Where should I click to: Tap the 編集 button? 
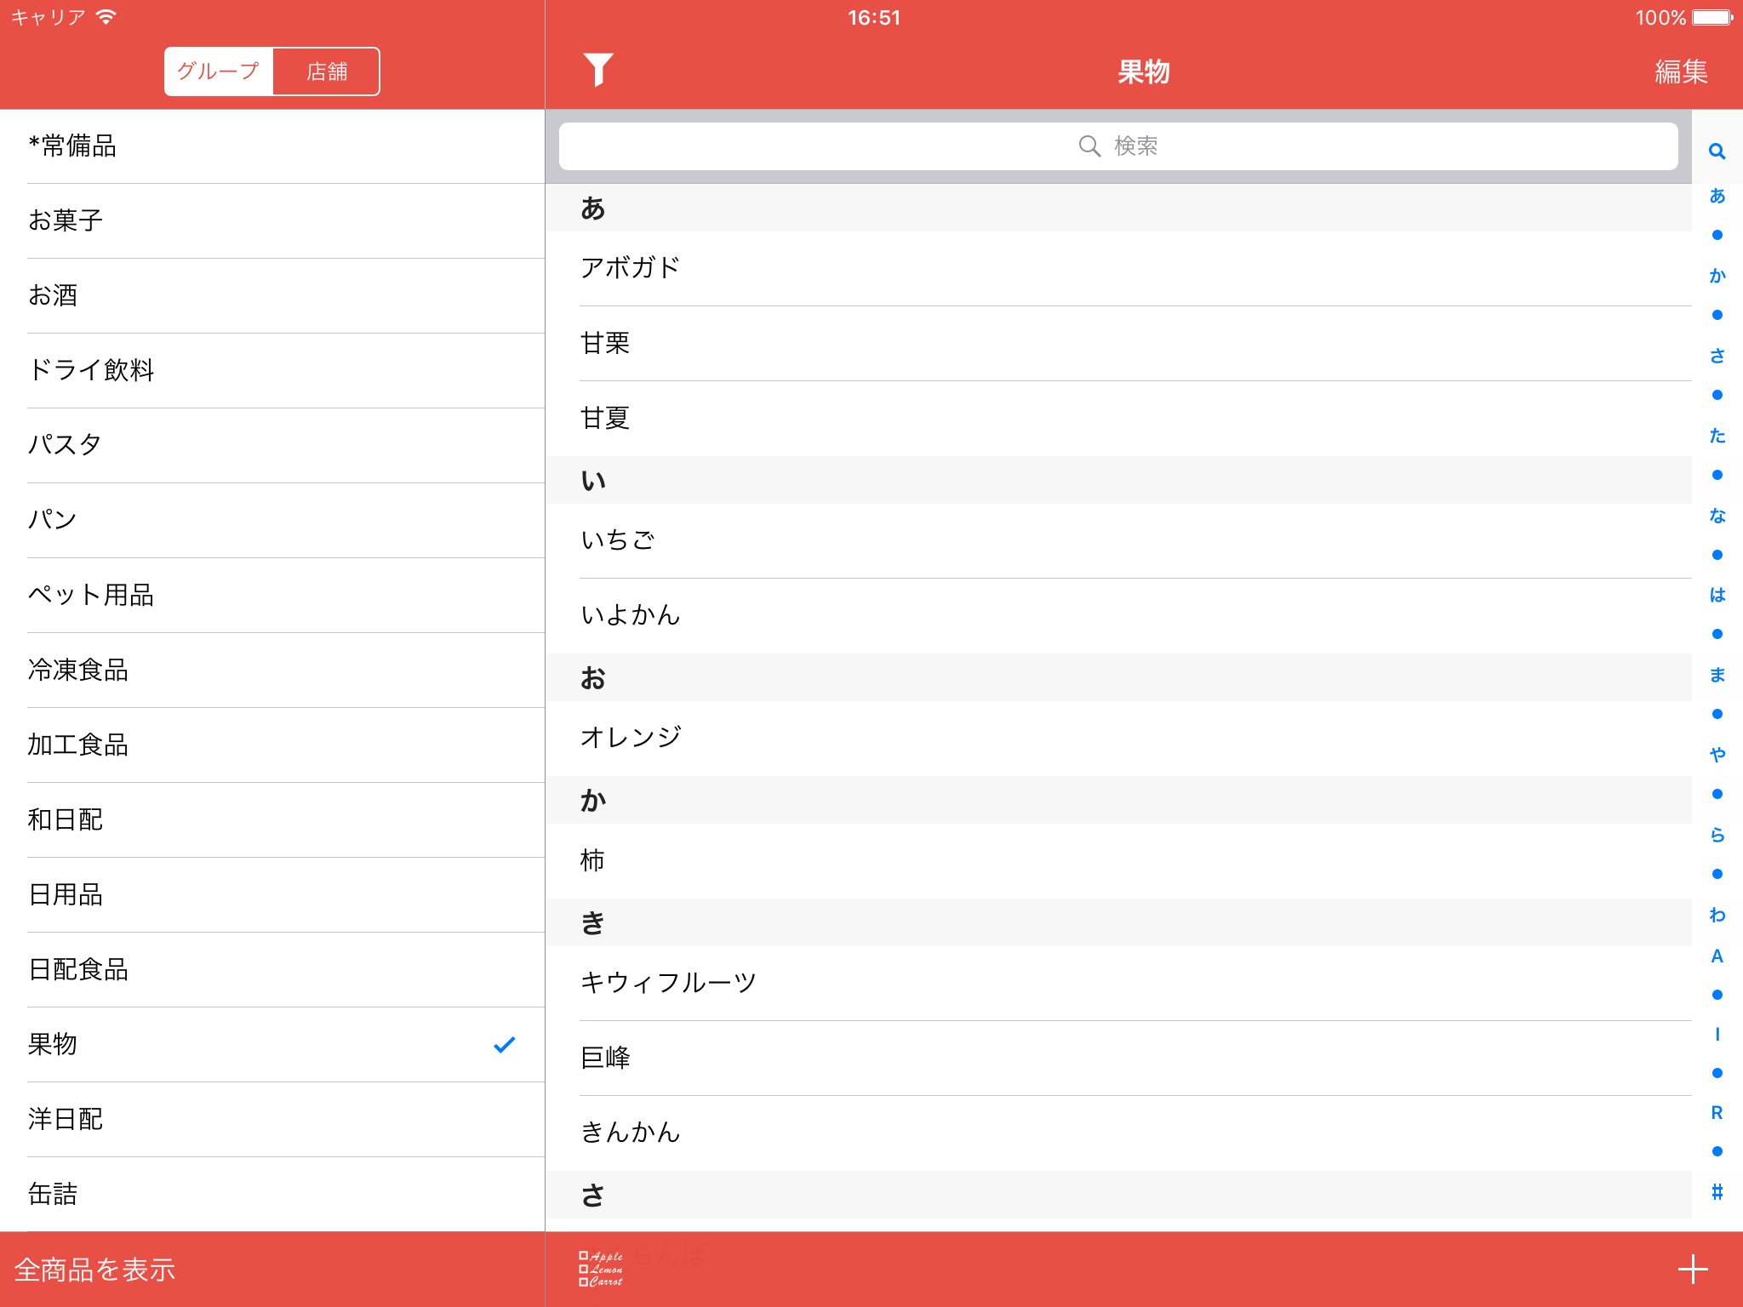(x=1680, y=71)
